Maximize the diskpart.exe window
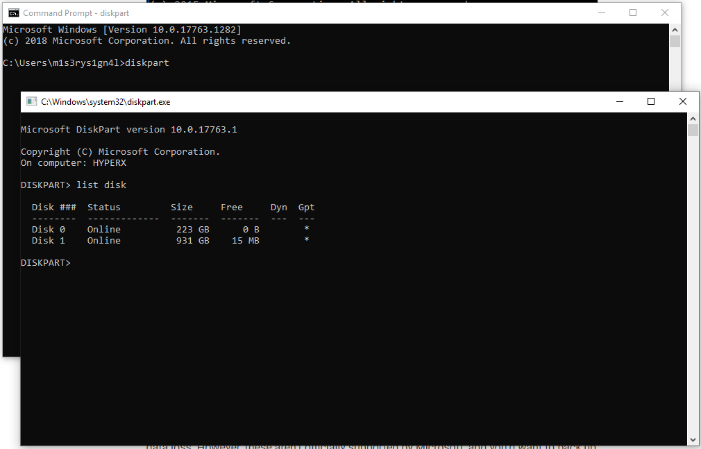Viewport: 701px width, 449px height. click(651, 102)
